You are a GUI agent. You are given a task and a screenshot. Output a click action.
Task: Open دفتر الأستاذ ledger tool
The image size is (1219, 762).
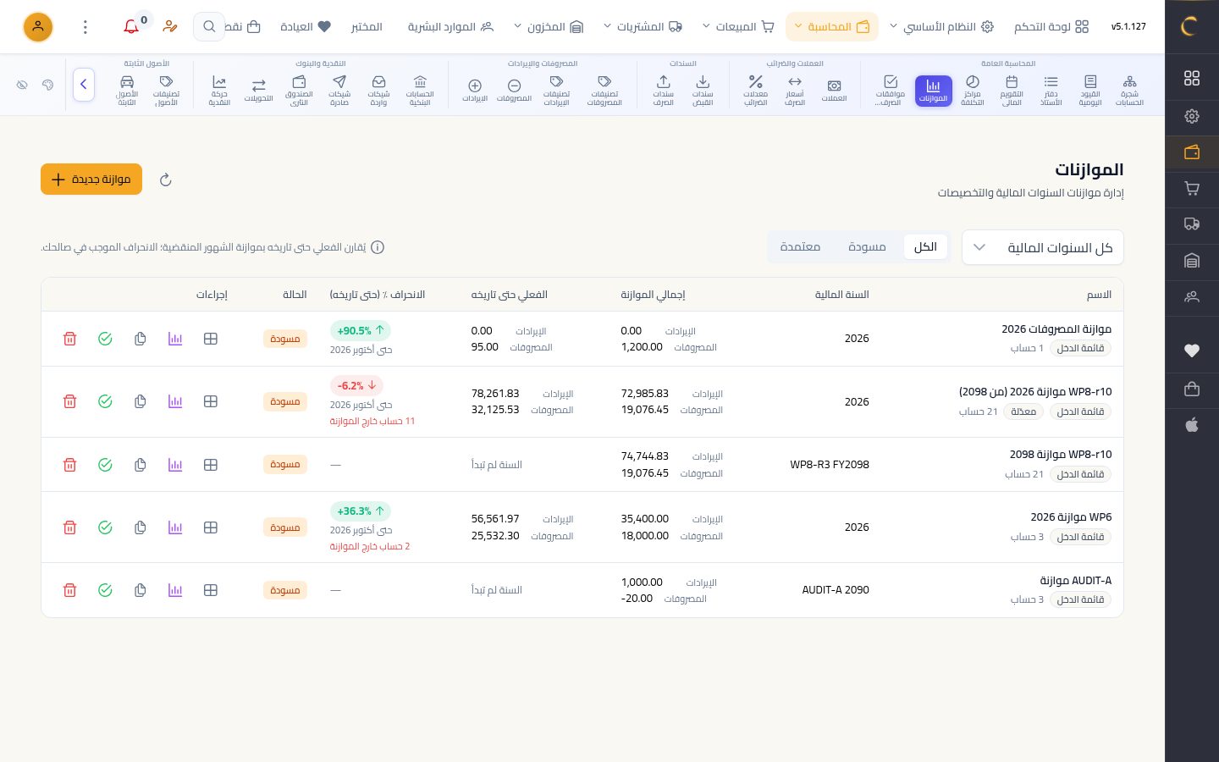pos(1051,90)
